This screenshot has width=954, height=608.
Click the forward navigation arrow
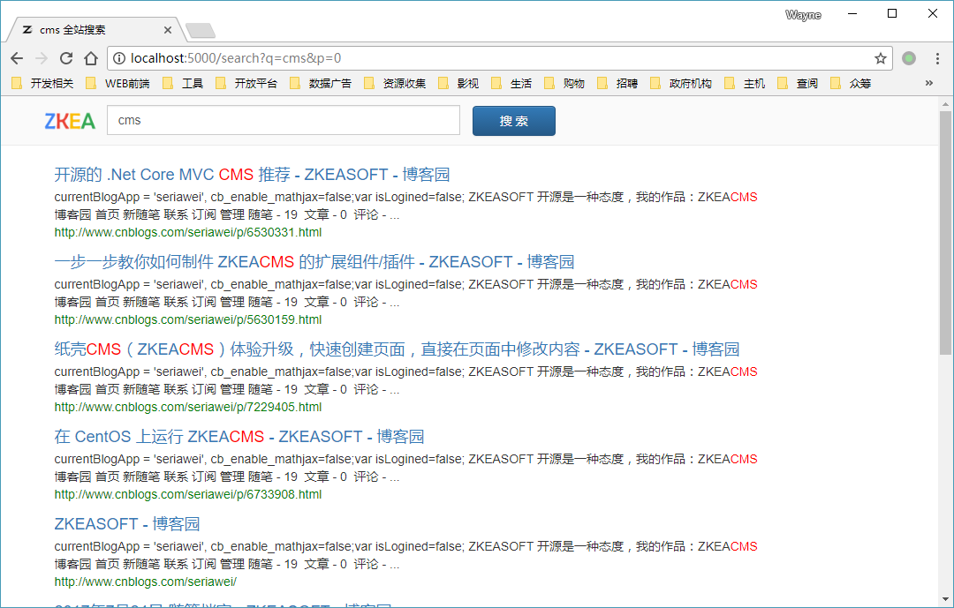[x=42, y=58]
